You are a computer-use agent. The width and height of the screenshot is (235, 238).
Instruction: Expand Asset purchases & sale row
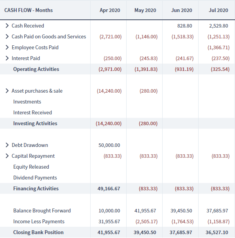pos(7,91)
